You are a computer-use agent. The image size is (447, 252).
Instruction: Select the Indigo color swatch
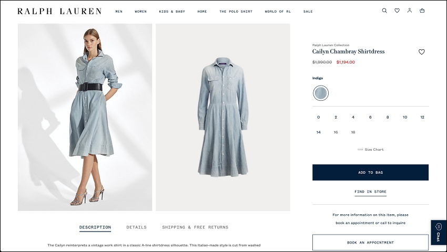point(321,93)
